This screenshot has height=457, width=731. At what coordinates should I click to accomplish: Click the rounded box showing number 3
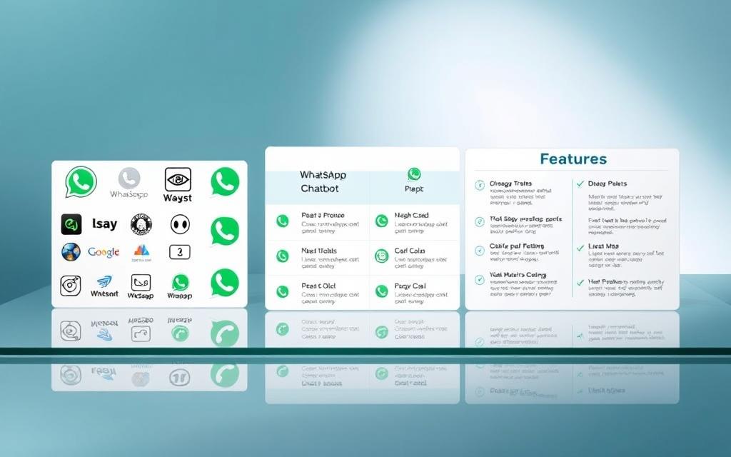coord(179,252)
